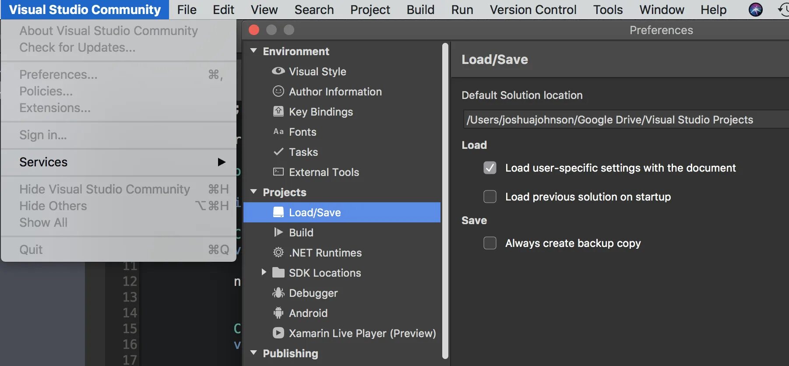789x366 pixels.
Task: Click the Build play icon
Action: [278, 232]
